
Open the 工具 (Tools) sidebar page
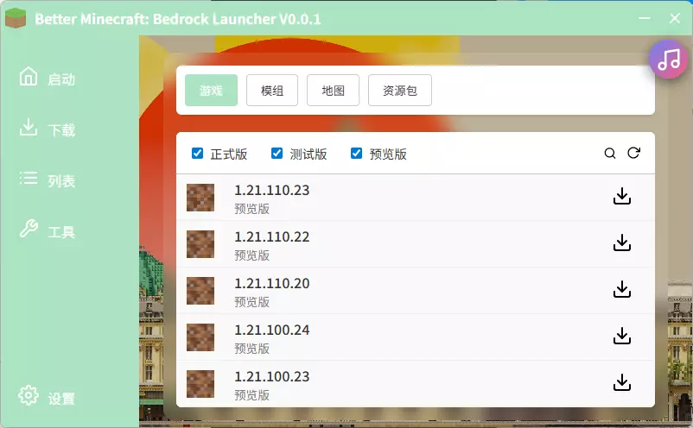[x=48, y=230]
